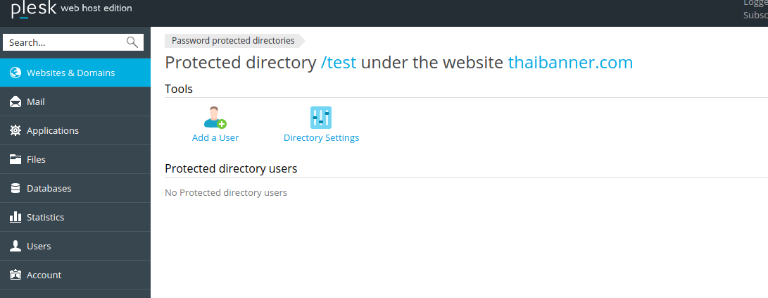
Task: Open the Mail sidebar menu item
Action: 36,102
